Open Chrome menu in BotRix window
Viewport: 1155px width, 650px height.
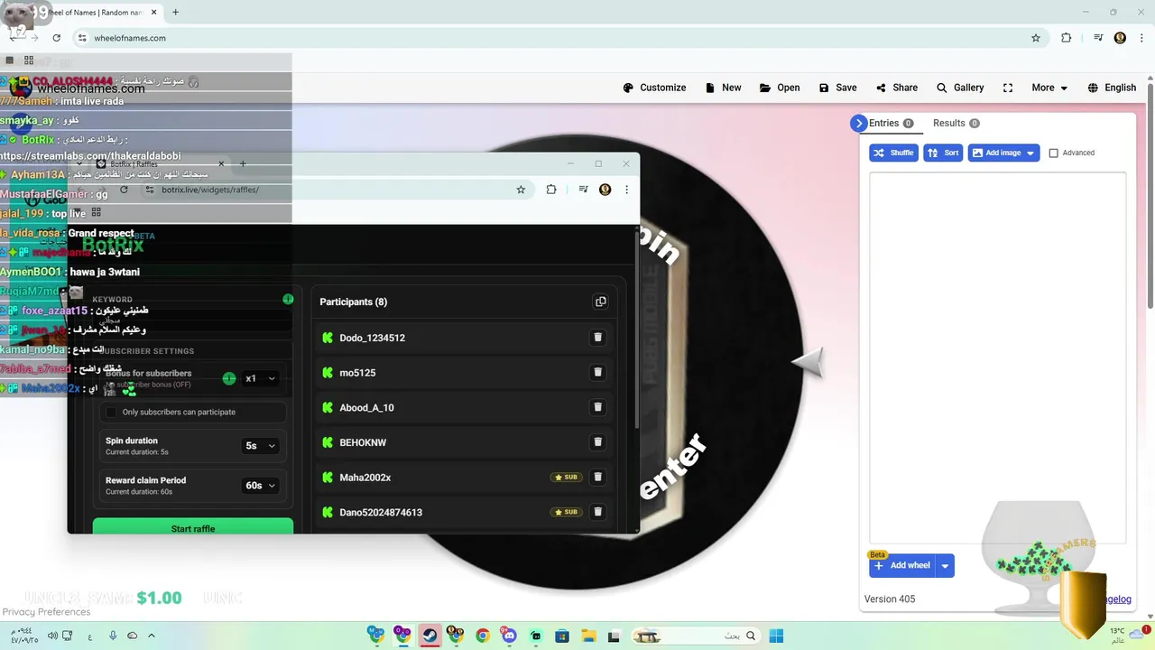[626, 190]
